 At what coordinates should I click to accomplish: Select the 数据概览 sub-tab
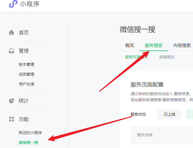pyautogui.click(x=167, y=57)
